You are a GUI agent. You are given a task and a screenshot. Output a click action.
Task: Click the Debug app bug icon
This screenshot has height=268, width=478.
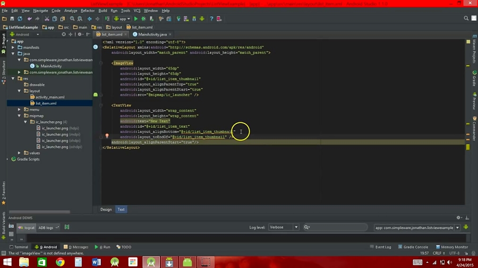[x=143, y=19]
